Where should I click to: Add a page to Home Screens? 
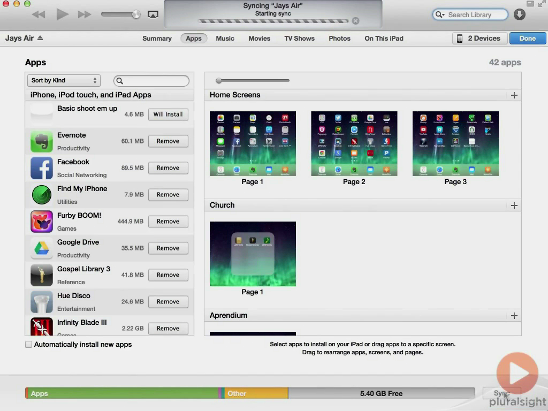tap(514, 95)
